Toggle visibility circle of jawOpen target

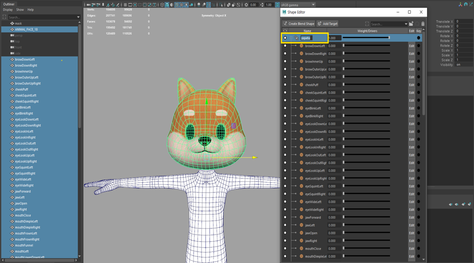coord(285,233)
